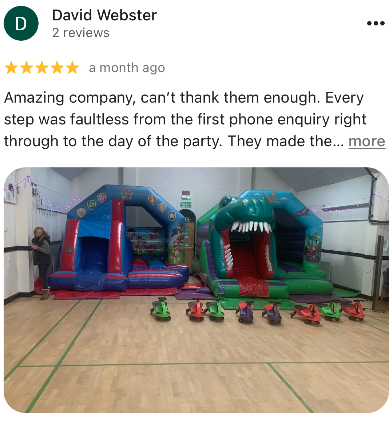The width and height of the screenshot is (389, 421).
Task: Click the 'a month ago' timestamp
Action: 127,68
